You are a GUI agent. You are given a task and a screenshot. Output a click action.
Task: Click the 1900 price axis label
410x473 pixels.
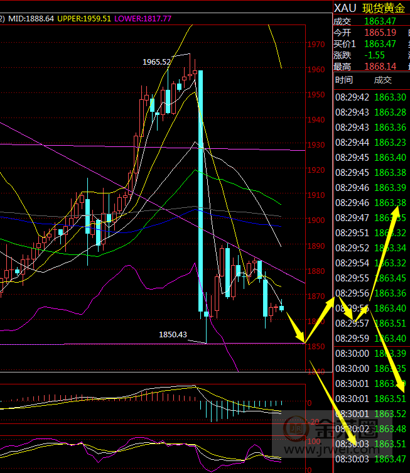click(316, 220)
